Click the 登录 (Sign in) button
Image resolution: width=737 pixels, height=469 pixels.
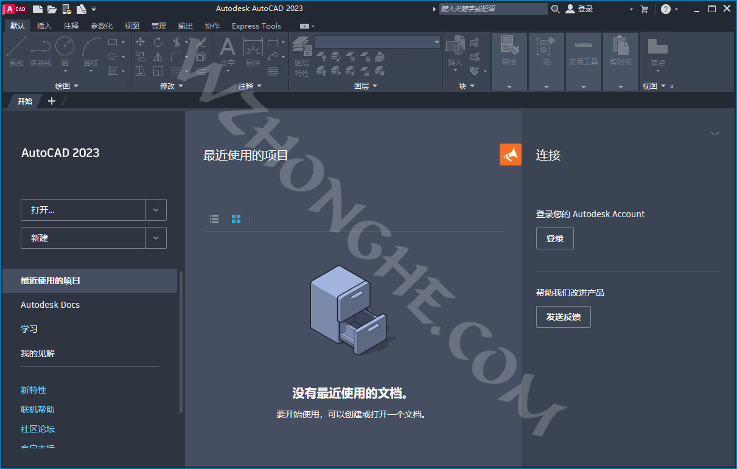coord(554,238)
